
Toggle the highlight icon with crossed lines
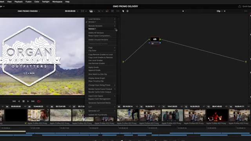tap(99, 11)
